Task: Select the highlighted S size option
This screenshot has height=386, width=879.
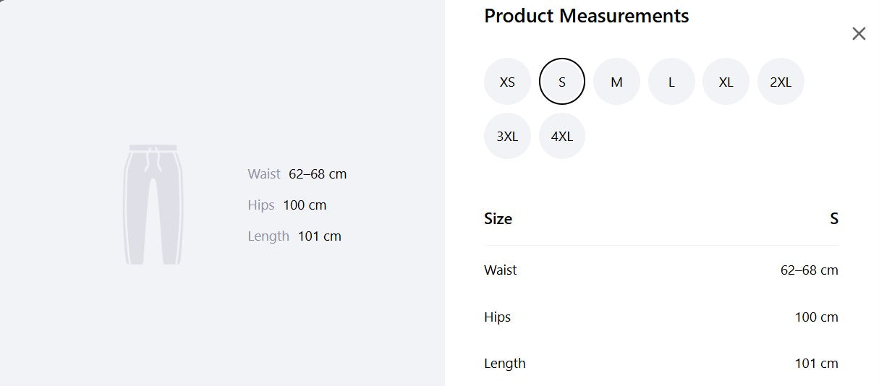Action: coord(562,82)
